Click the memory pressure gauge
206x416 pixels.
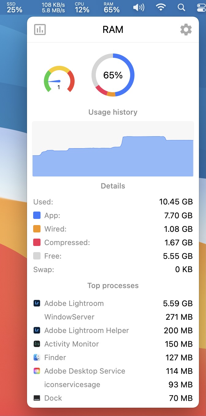(x=59, y=79)
